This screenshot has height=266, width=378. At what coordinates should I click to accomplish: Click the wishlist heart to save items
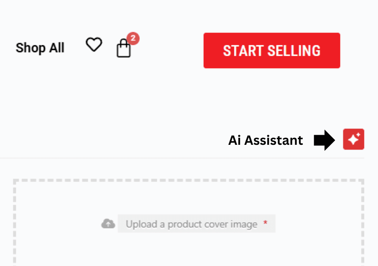(94, 45)
